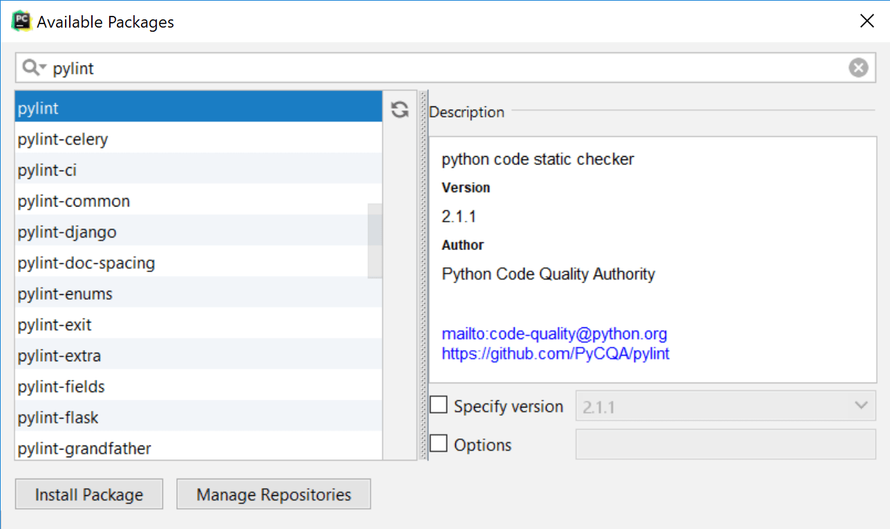Clear the pylint search query
The height and width of the screenshot is (529, 890).
click(x=858, y=67)
